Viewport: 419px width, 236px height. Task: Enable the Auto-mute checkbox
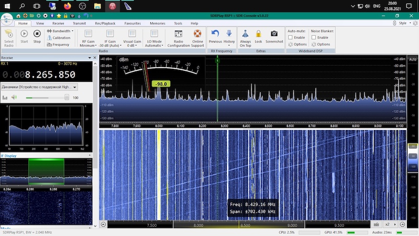click(291, 38)
